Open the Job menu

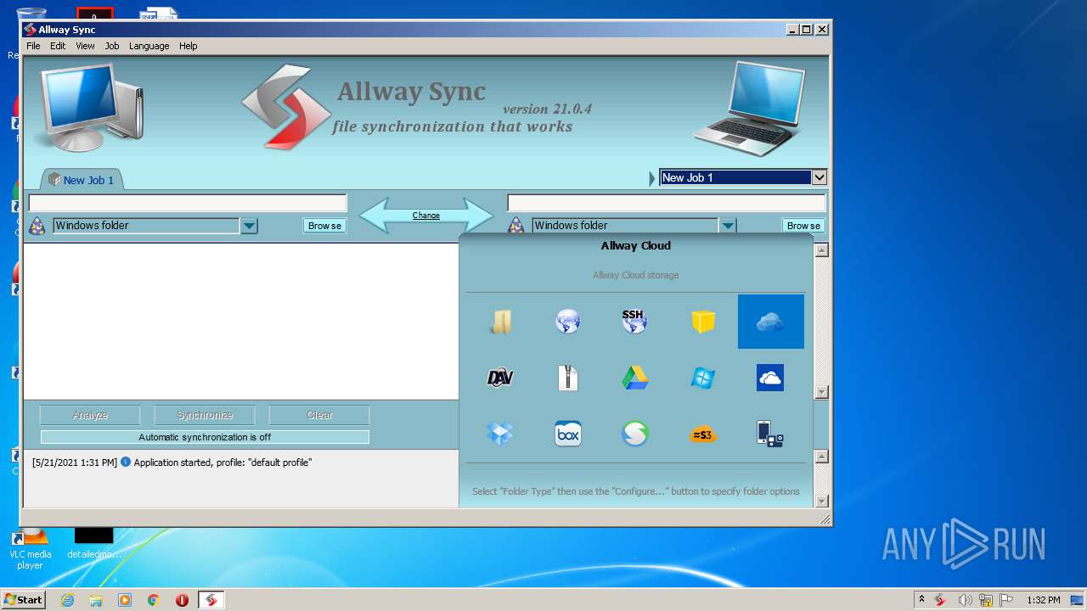coord(112,46)
